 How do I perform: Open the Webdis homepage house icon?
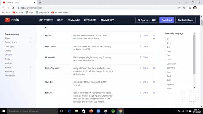click(x=154, y=82)
